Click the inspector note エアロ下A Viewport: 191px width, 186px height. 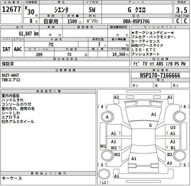click(10, 117)
